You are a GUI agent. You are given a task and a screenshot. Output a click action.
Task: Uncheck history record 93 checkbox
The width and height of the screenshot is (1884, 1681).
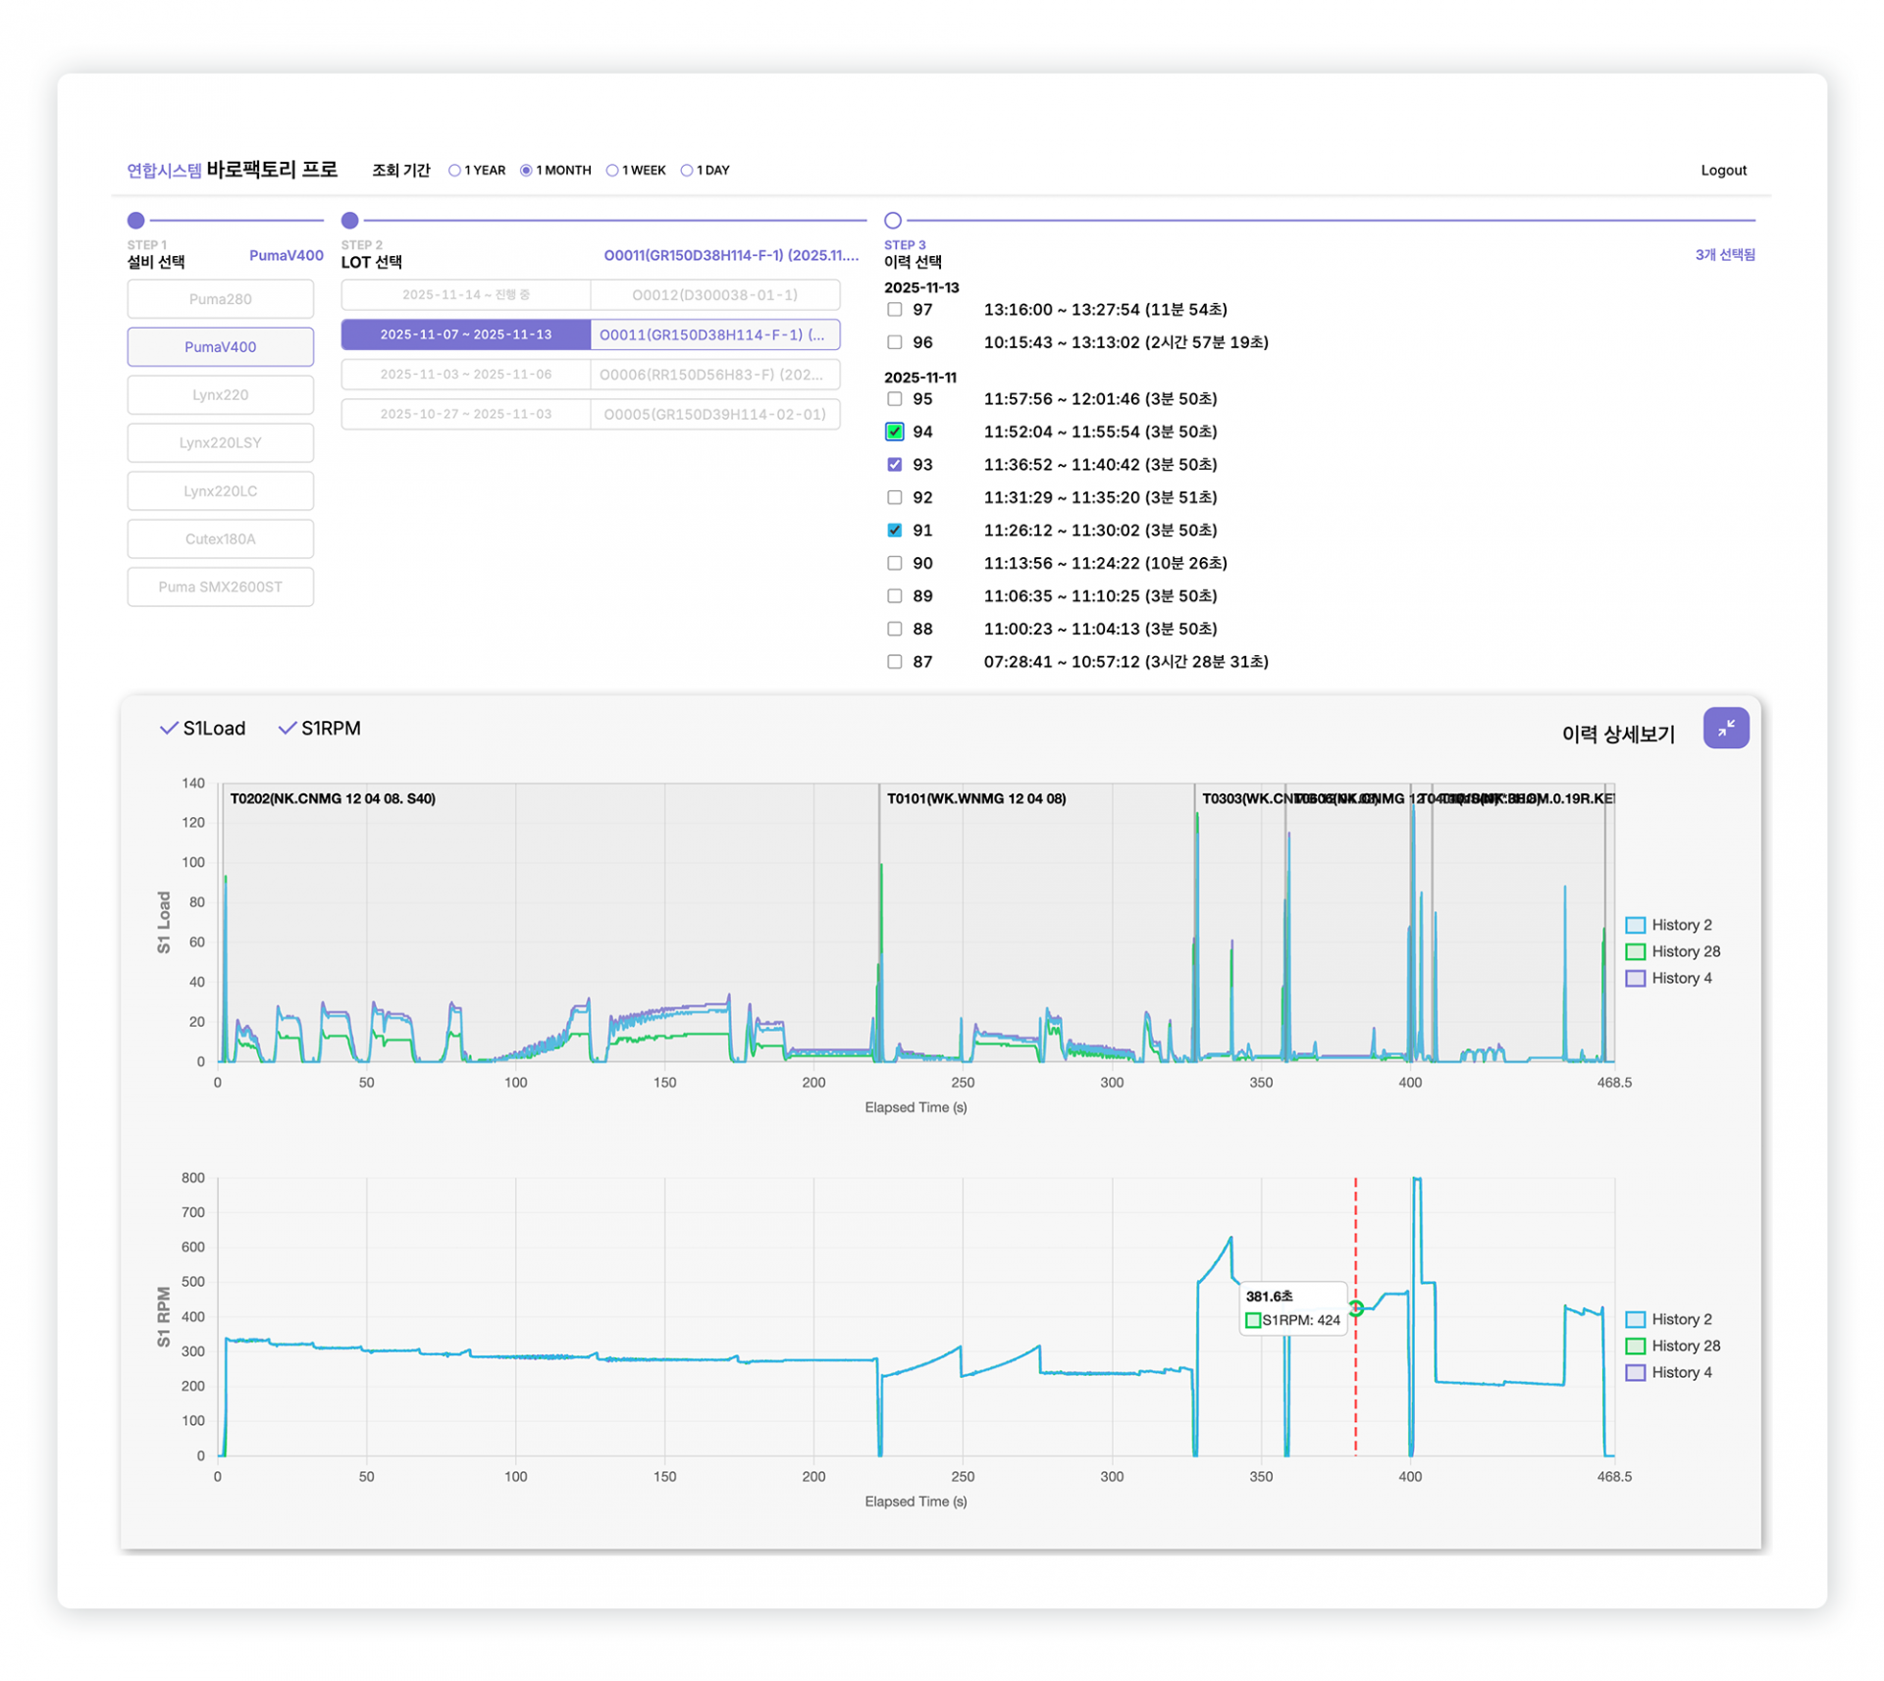(894, 465)
